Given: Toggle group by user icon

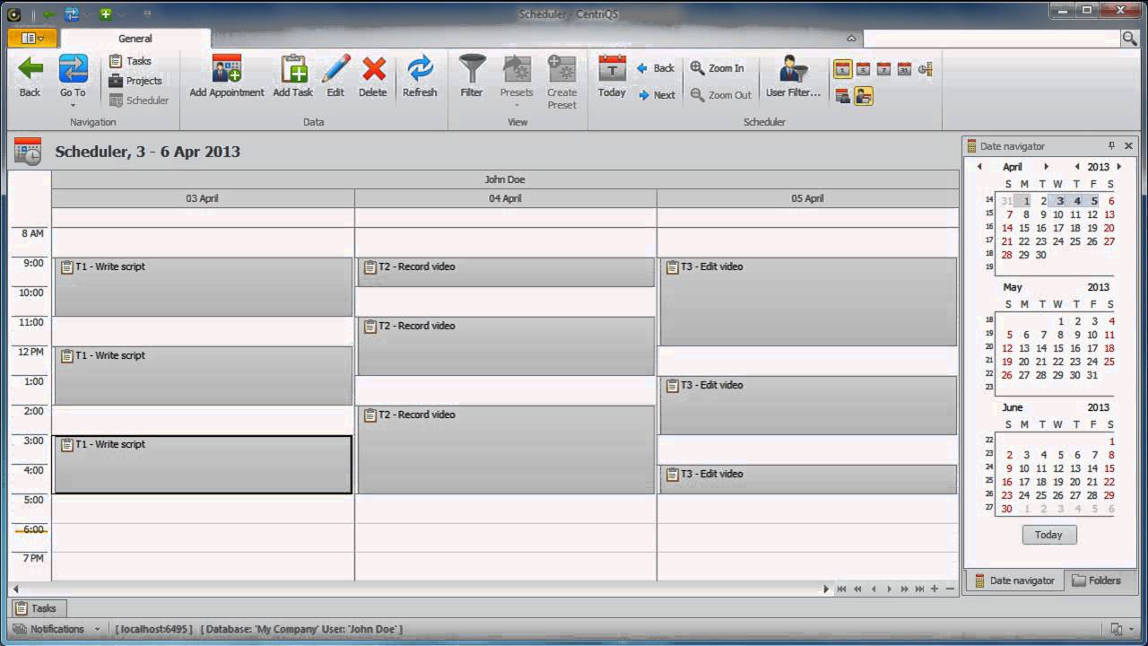Looking at the screenshot, I should tap(864, 96).
